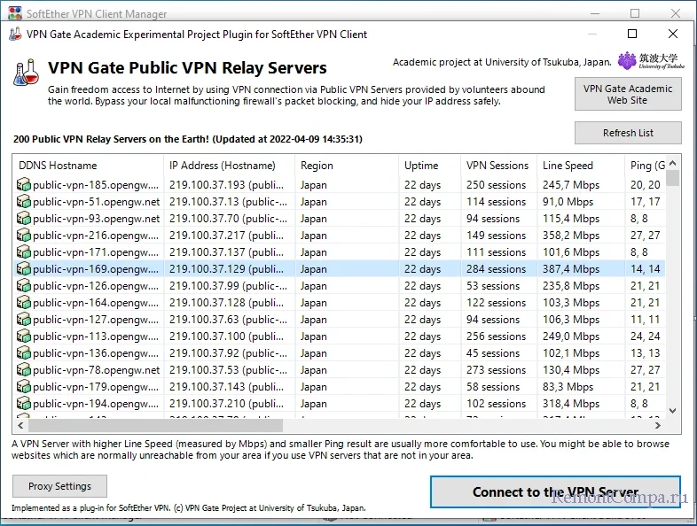The width and height of the screenshot is (697, 526).
Task: Click the Refresh List button
Action: coord(628,133)
